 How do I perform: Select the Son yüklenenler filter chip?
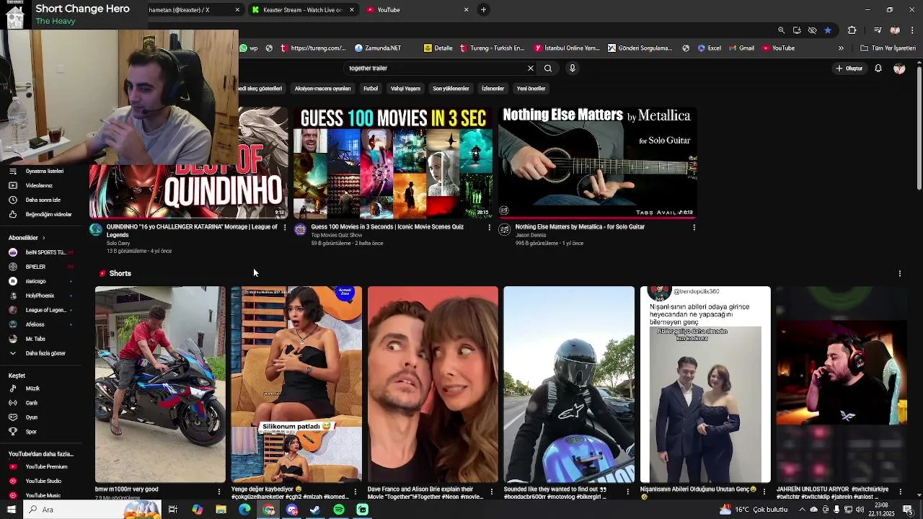tap(451, 89)
